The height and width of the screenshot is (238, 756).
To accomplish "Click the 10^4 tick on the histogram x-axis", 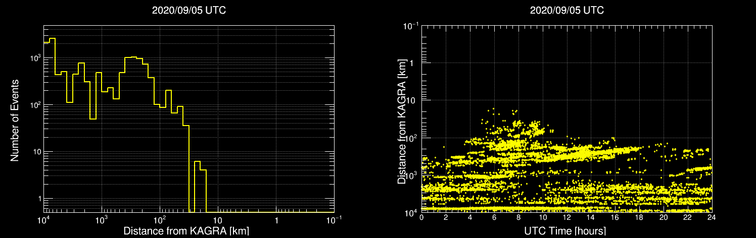I will pos(43,219).
